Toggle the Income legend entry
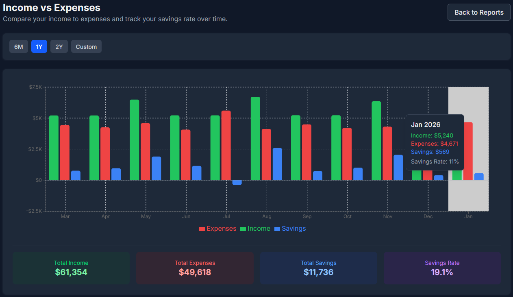This screenshot has width=513, height=297. (255, 229)
